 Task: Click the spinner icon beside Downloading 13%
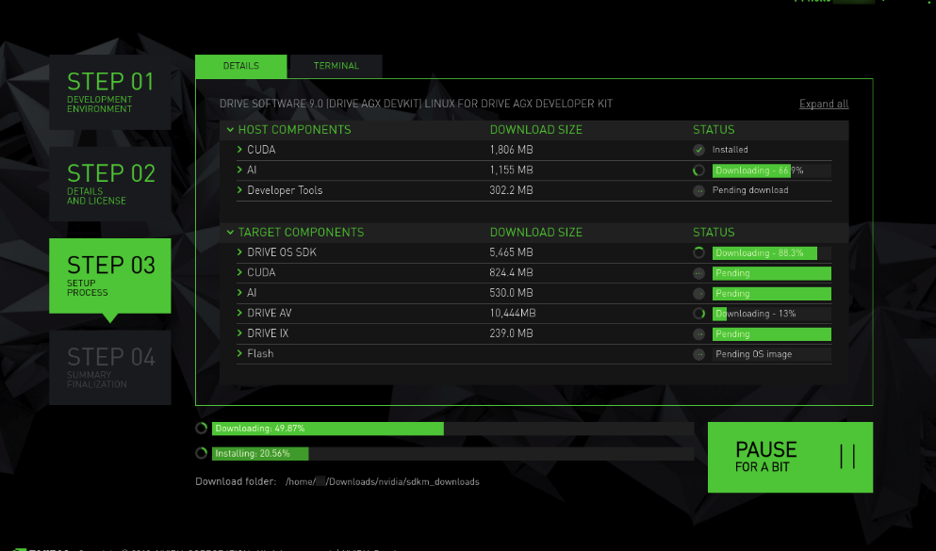coord(699,314)
